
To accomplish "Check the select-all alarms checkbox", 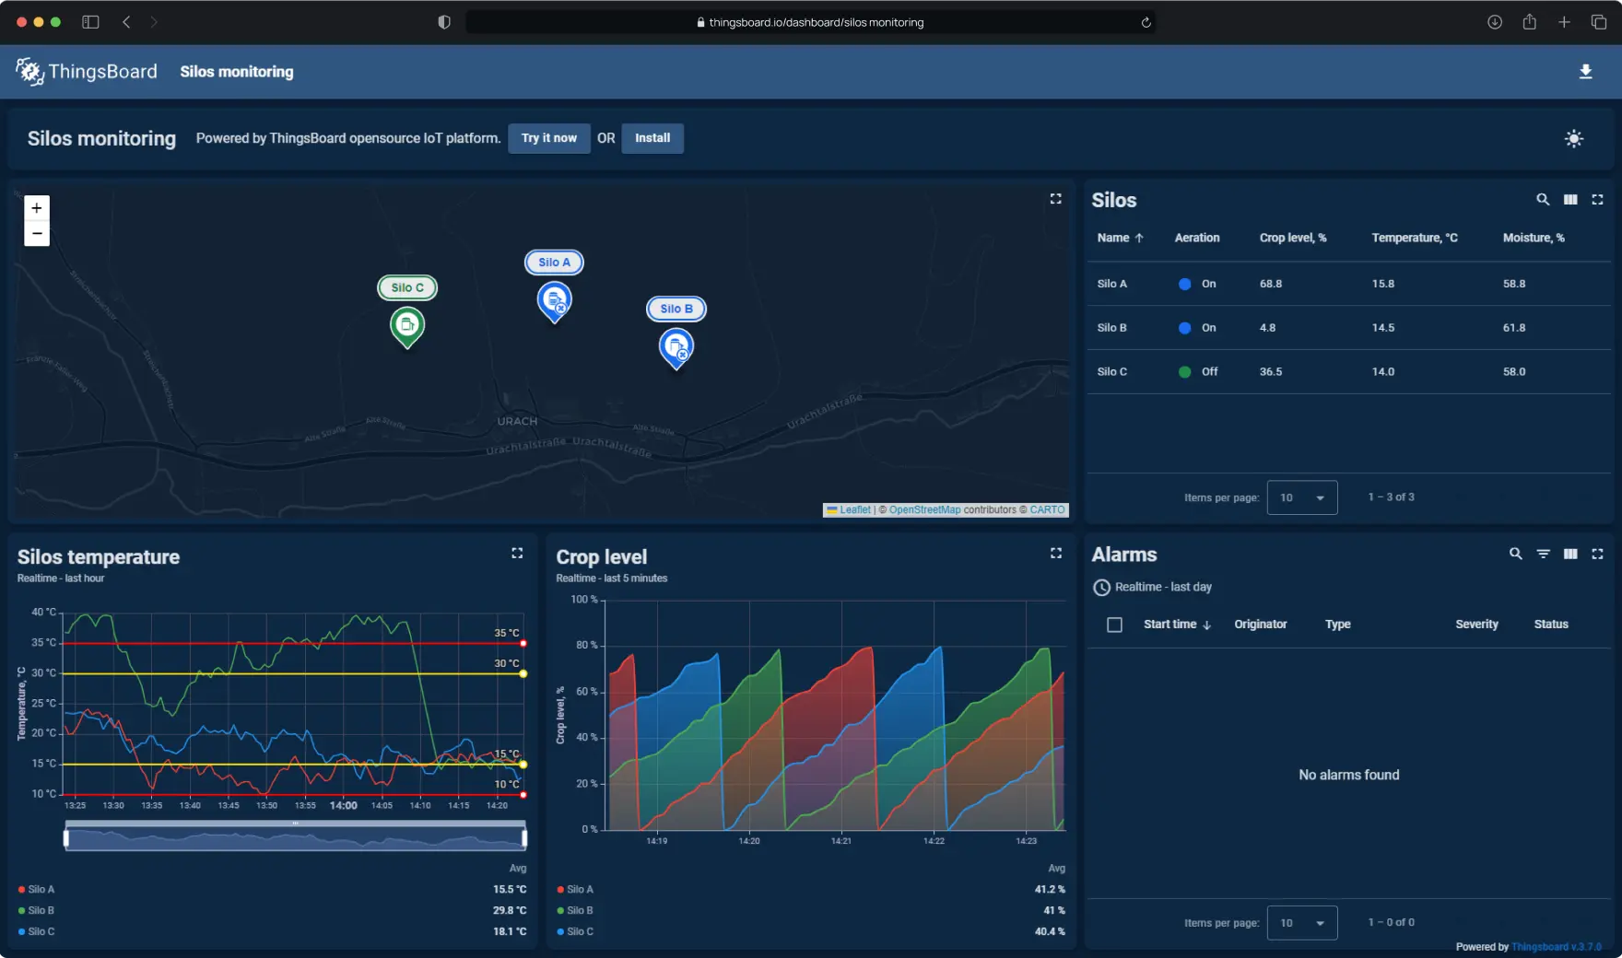I will click(1114, 625).
